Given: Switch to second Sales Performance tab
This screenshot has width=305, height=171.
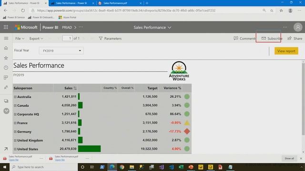Looking at the screenshot, I should pyautogui.click(x=71, y=3).
